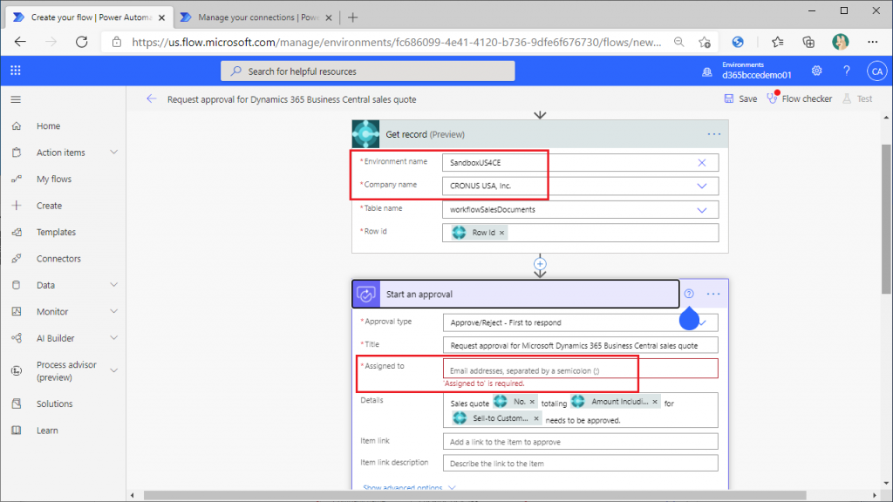Open My flows in the sidebar
Viewport: 893px width, 502px height.
click(x=54, y=179)
